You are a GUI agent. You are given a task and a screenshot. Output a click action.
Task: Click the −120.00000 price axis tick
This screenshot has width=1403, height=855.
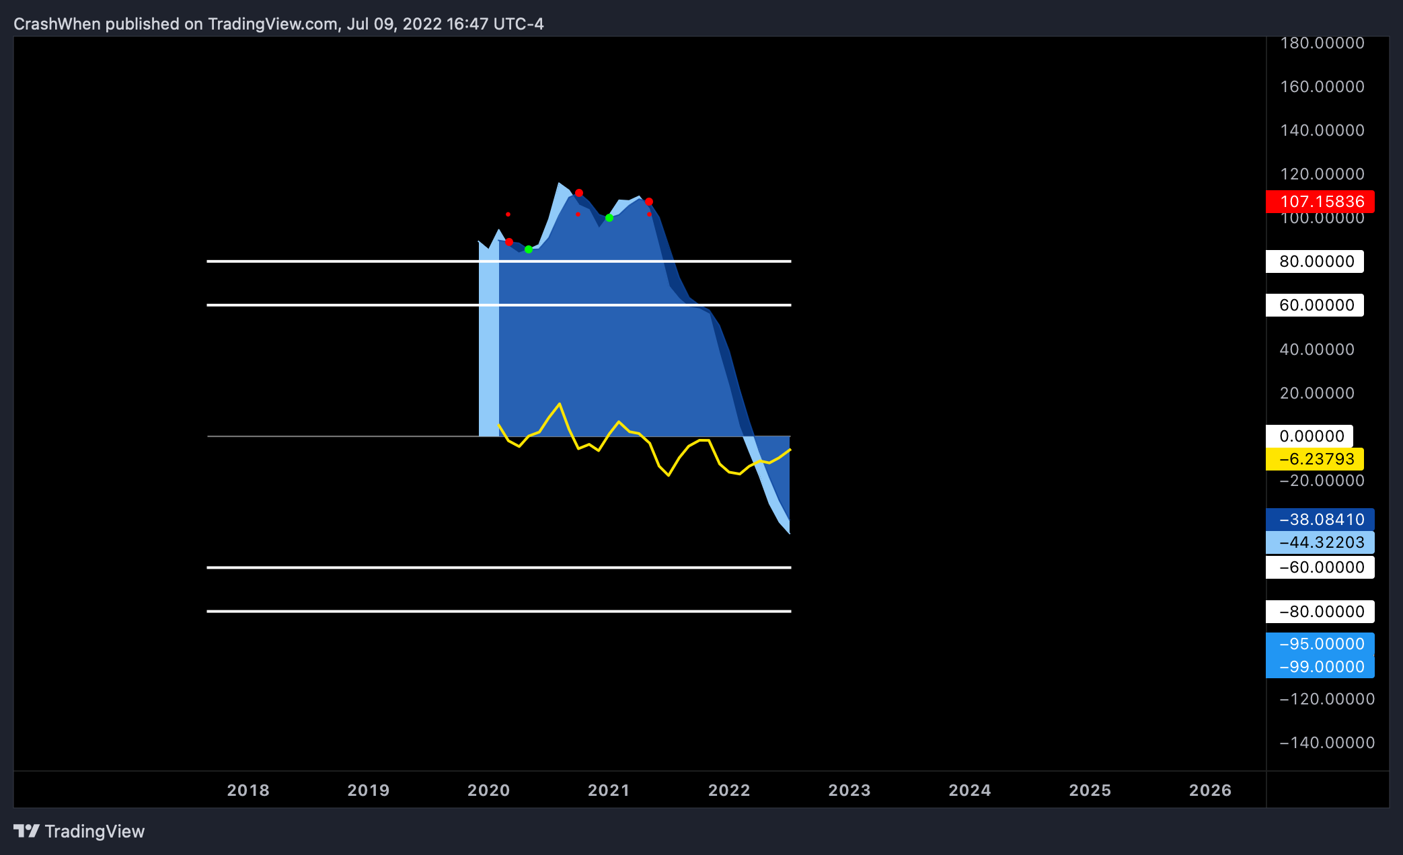(1327, 699)
